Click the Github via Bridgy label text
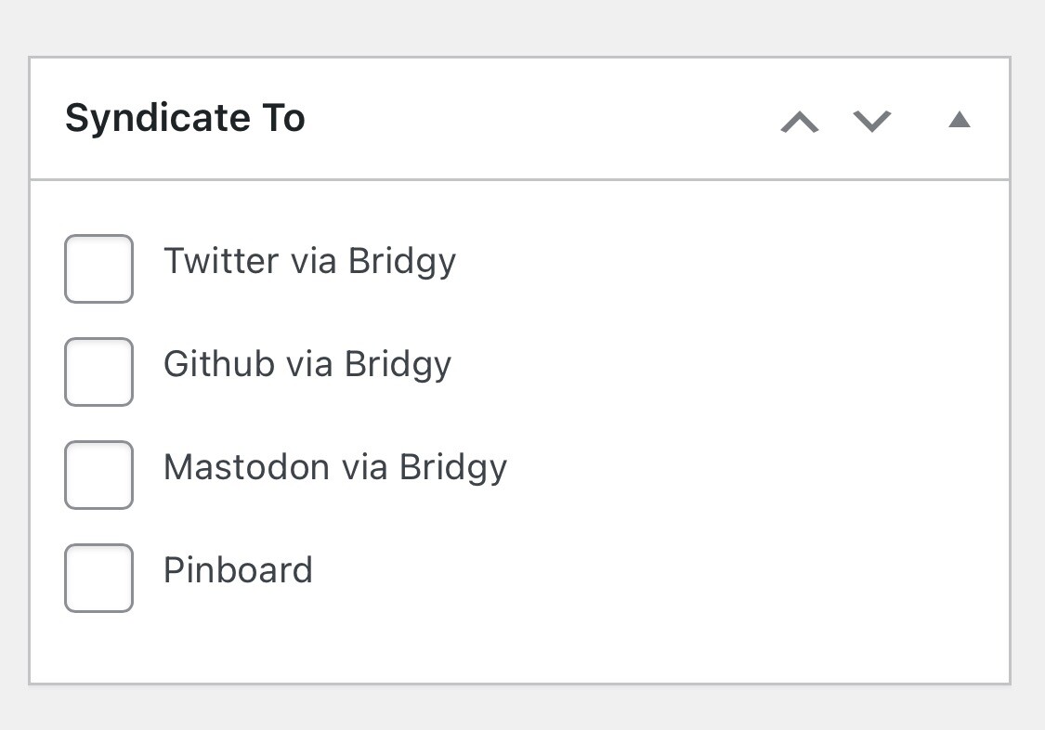The height and width of the screenshot is (730, 1045). [307, 364]
